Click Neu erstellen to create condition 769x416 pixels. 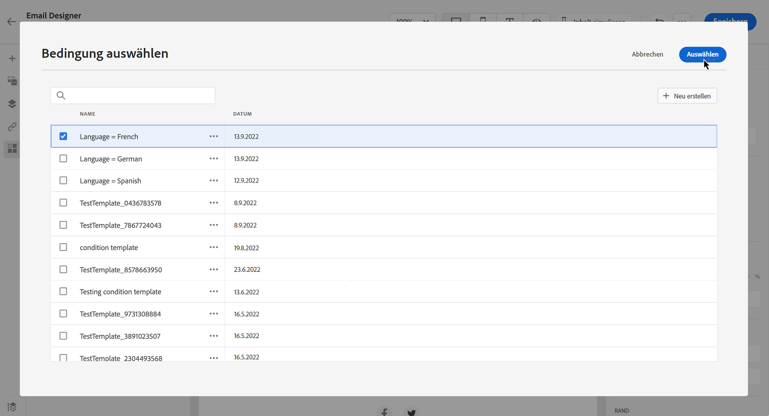click(687, 96)
